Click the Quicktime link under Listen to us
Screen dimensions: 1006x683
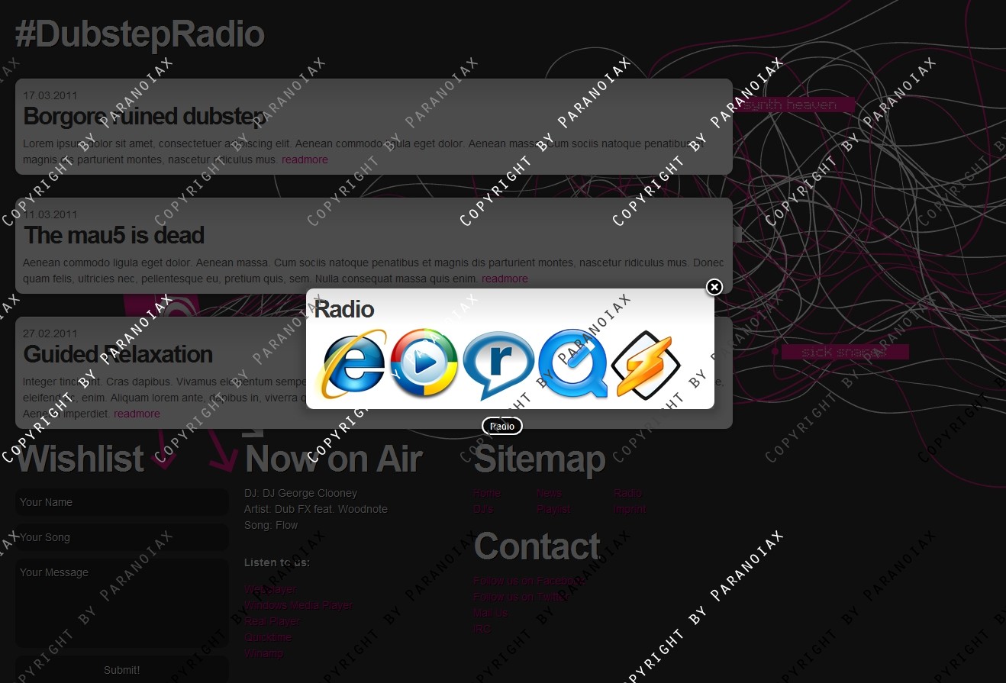click(x=268, y=637)
